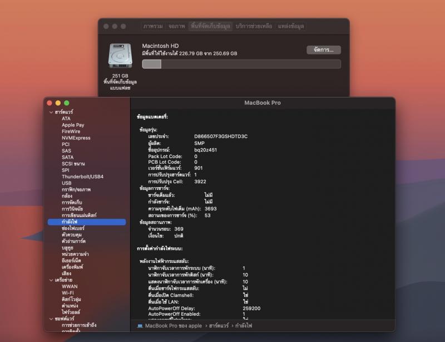Select Apple Pay in the sidebar

(x=73, y=125)
